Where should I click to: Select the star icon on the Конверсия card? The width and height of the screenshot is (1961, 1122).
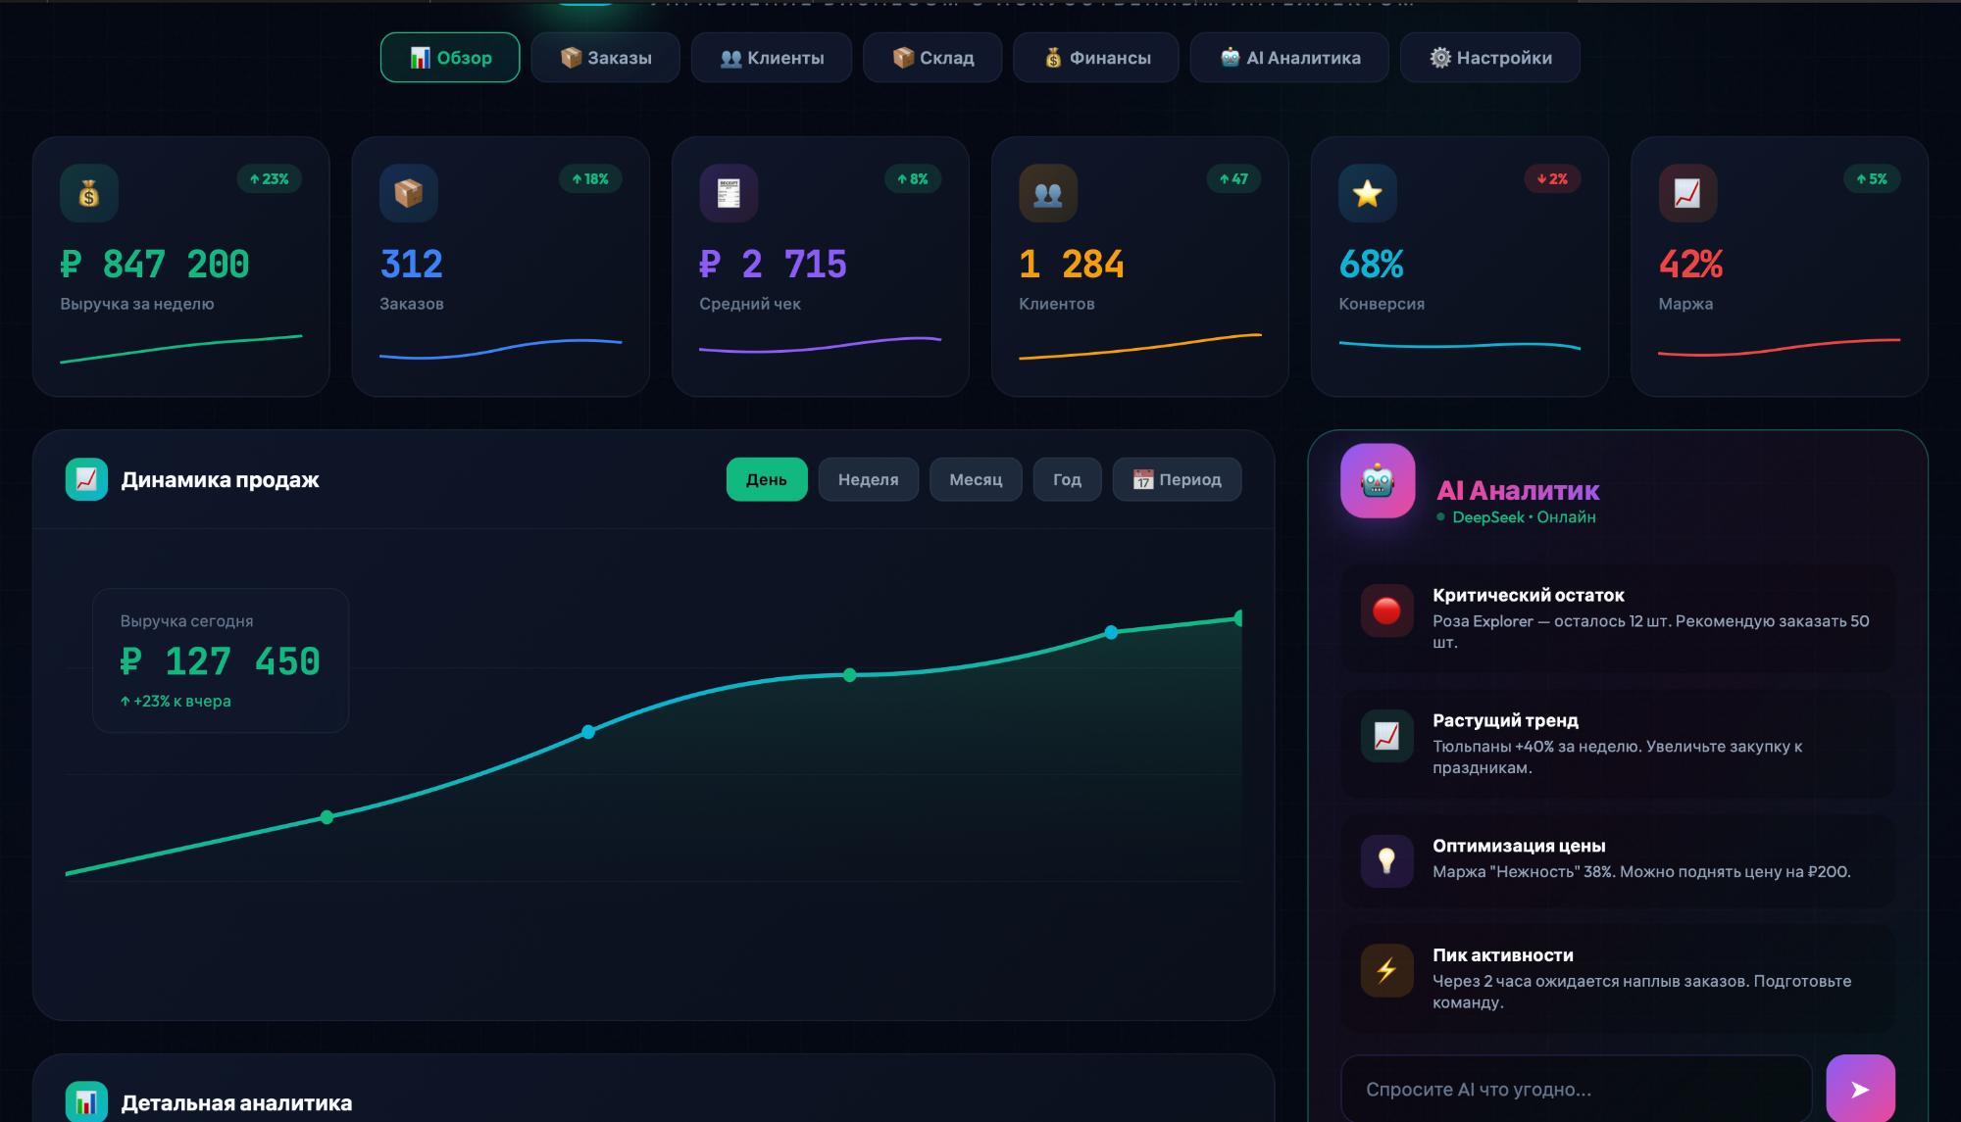(x=1369, y=193)
